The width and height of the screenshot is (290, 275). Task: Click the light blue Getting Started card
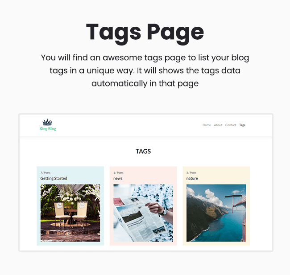[x=70, y=206]
